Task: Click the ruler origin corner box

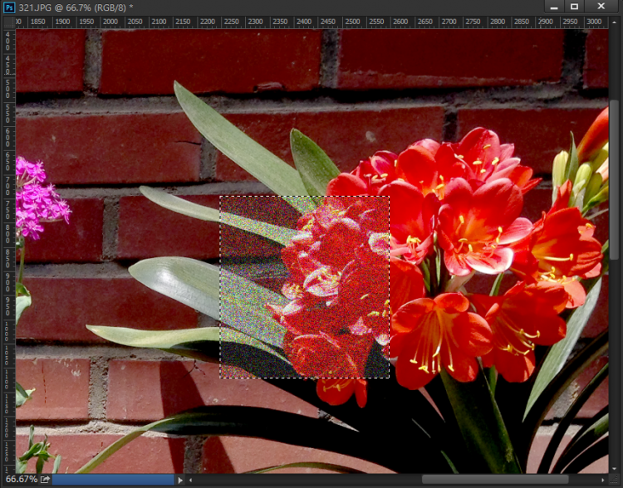Action: click(8, 22)
